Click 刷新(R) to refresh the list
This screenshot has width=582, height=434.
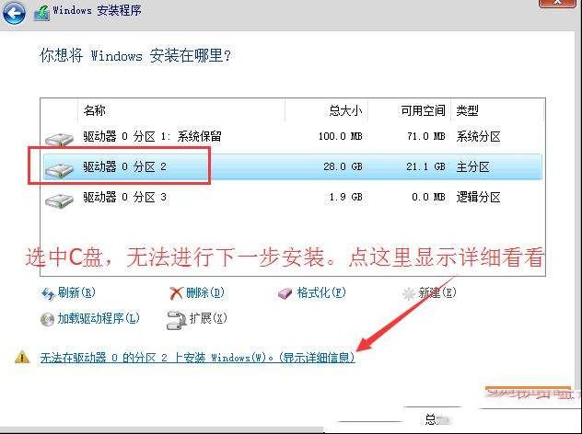76,292
